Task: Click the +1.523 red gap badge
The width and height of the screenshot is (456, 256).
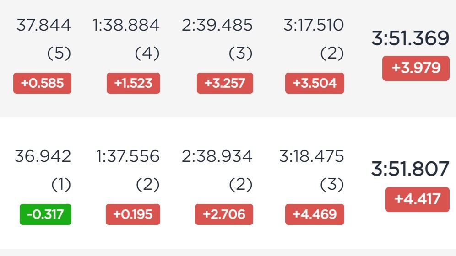Action: [x=133, y=83]
